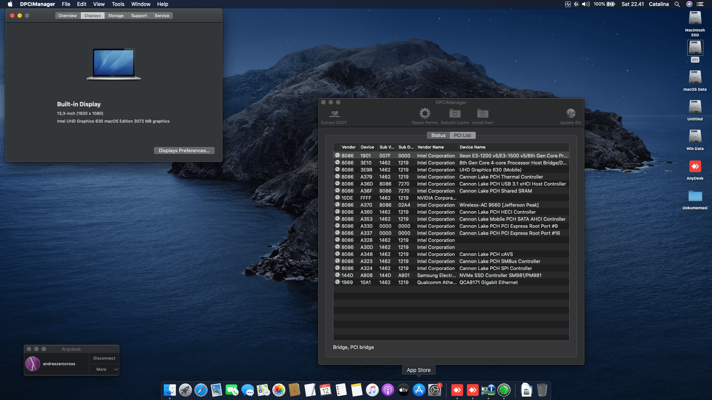The height and width of the screenshot is (400, 712).
Task: Select the UHD Graphics 630 (Mobile) row
Action: pyautogui.click(x=451, y=170)
